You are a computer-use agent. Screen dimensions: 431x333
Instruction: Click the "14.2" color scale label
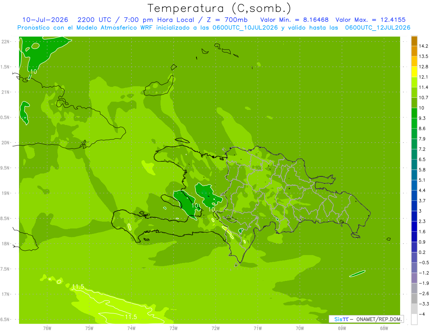(423, 46)
